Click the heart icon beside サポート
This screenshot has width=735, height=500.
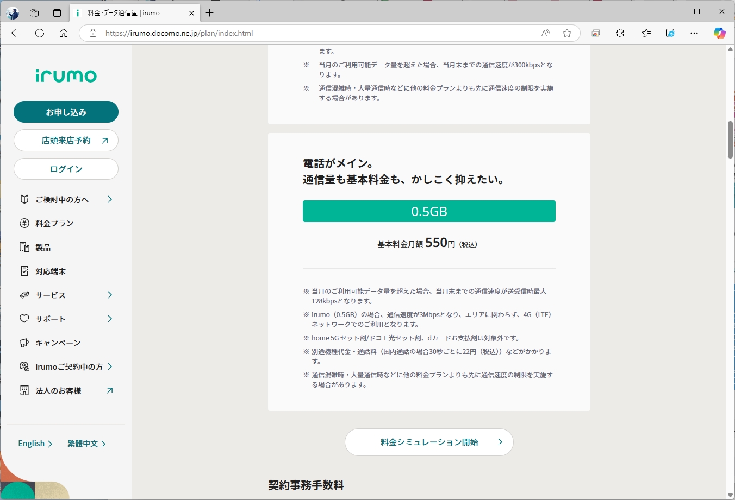24,319
